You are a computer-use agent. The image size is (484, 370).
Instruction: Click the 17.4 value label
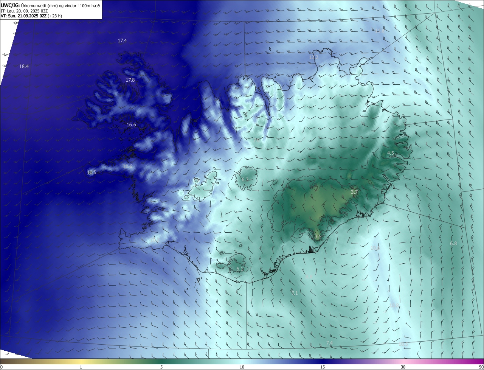[x=122, y=40]
